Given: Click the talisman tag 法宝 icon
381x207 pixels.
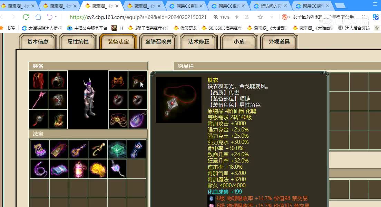Looking at the screenshot, I should (59, 149).
